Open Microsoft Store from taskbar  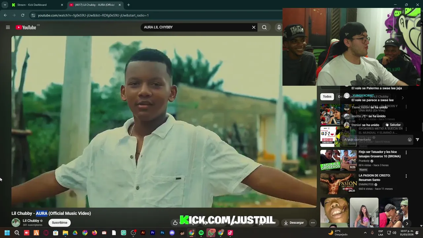point(56,233)
